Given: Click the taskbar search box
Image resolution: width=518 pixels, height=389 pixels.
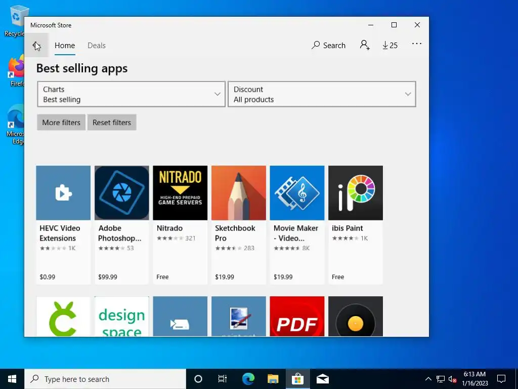Looking at the screenshot, I should [x=105, y=379].
